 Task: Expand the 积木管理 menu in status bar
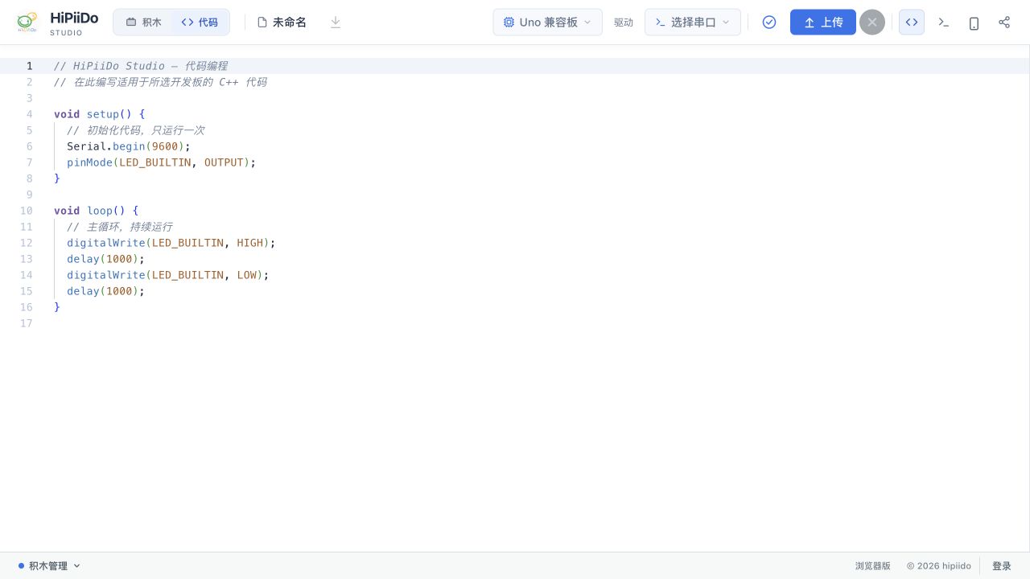(49, 566)
